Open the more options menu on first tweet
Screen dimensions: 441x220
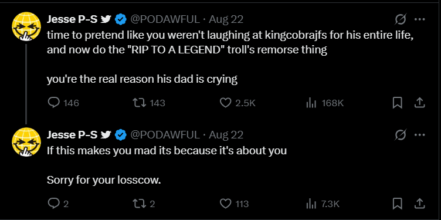pyautogui.click(x=420, y=19)
